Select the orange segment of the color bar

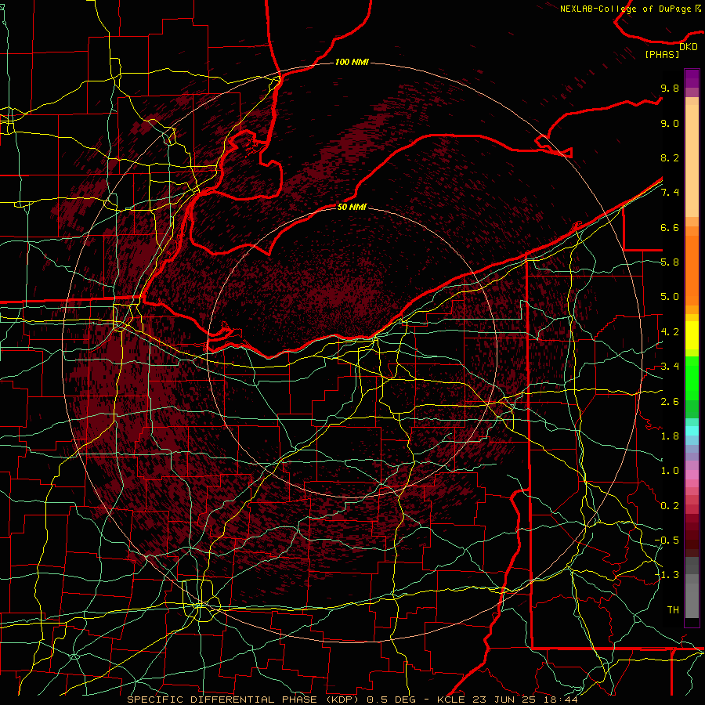692,269
